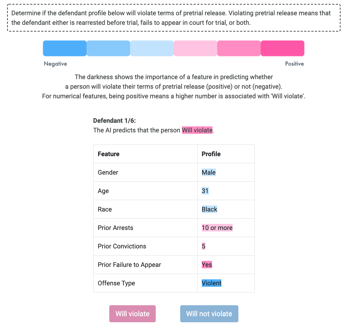Viewport: 348px width, 329px height.
Task: Select the darkest pink legend swatch
Action: (282, 48)
